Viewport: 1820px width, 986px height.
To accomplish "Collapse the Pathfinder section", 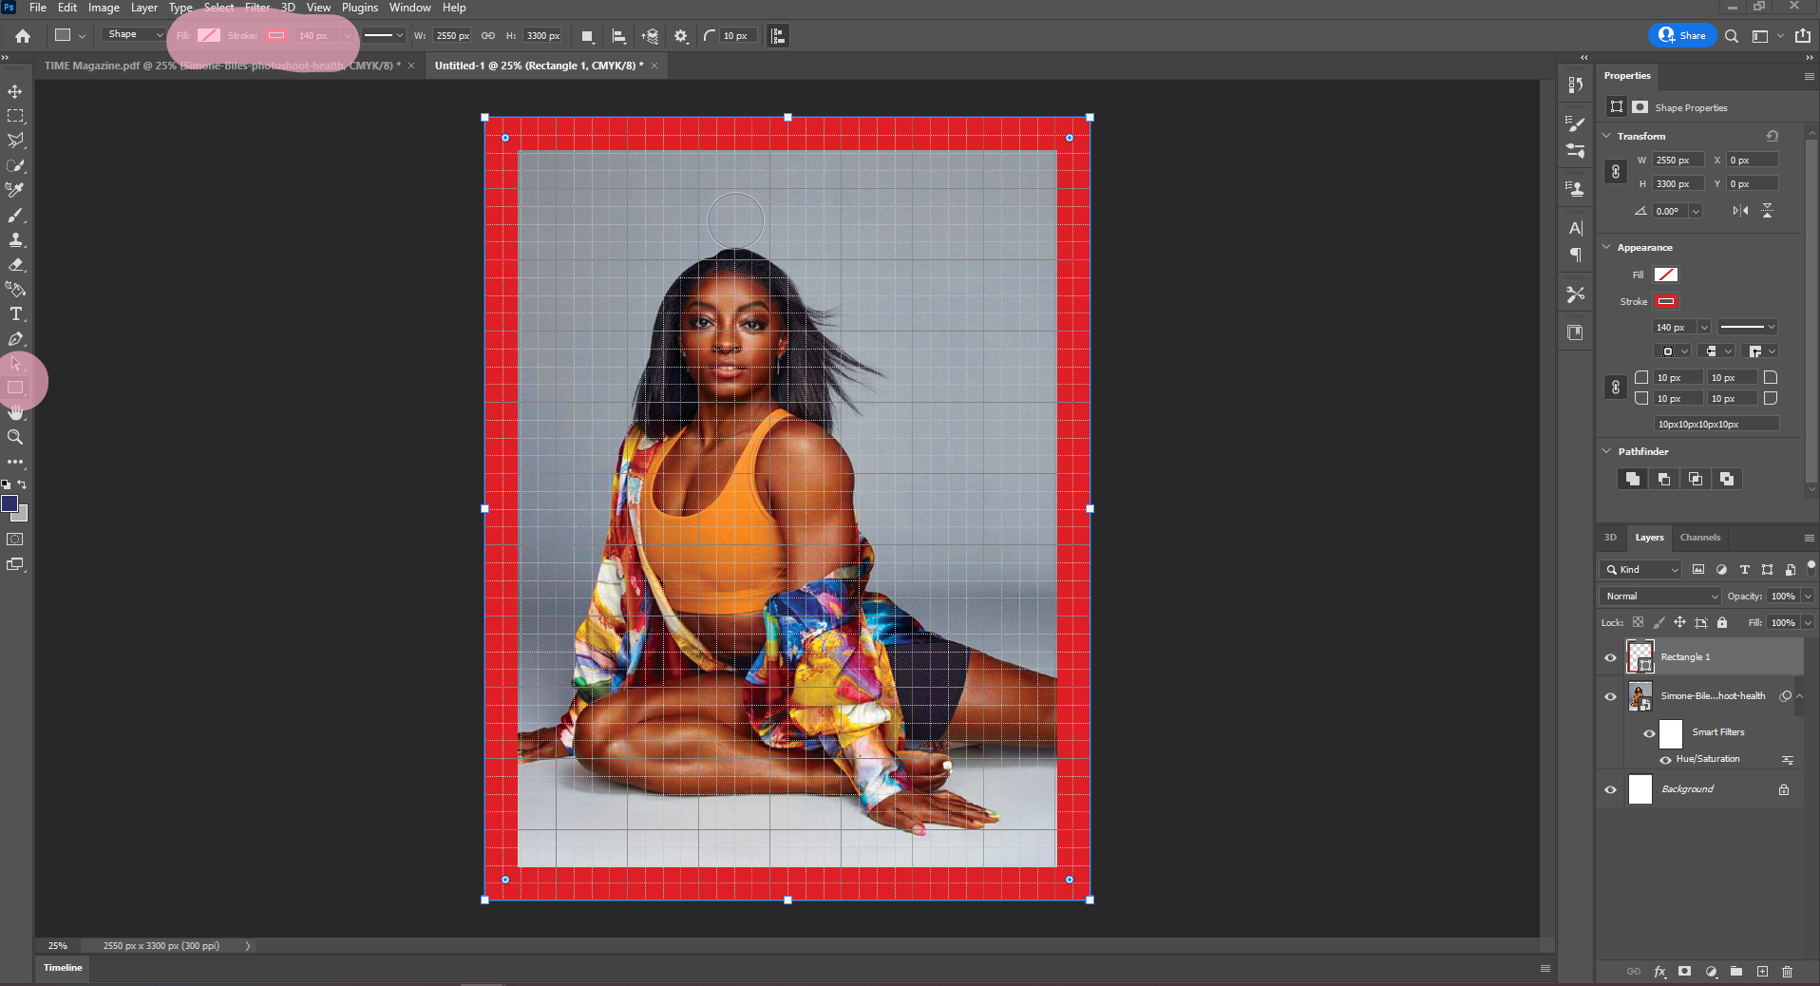I will pos(1607,451).
